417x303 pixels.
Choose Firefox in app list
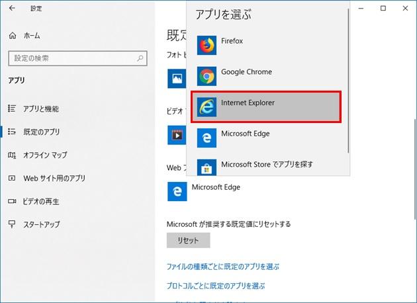(x=267, y=45)
